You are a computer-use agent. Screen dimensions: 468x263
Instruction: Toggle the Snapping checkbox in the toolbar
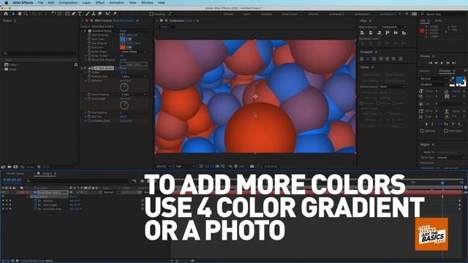151,14
